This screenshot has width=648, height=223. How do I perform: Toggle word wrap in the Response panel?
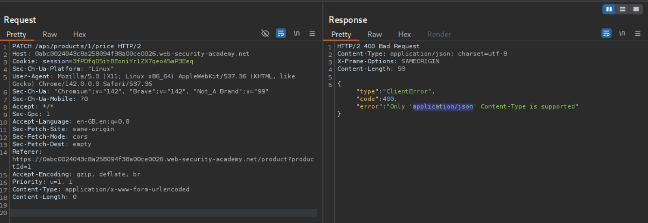click(606, 34)
